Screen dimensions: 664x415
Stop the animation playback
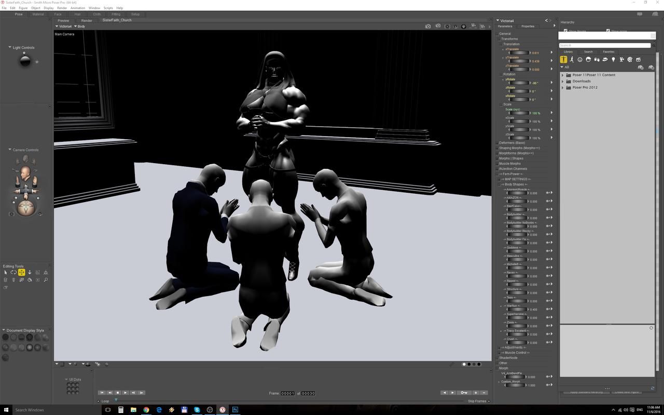(118, 393)
